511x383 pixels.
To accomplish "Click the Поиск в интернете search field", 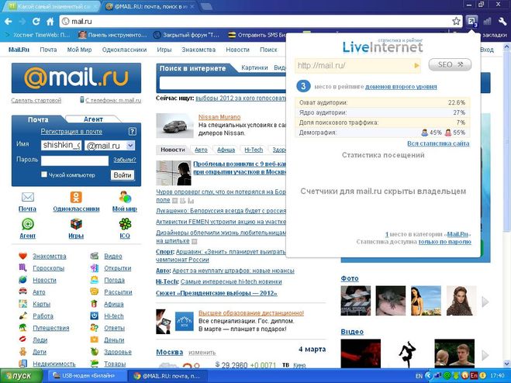I will pyautogui.click(x=223, y=84).
